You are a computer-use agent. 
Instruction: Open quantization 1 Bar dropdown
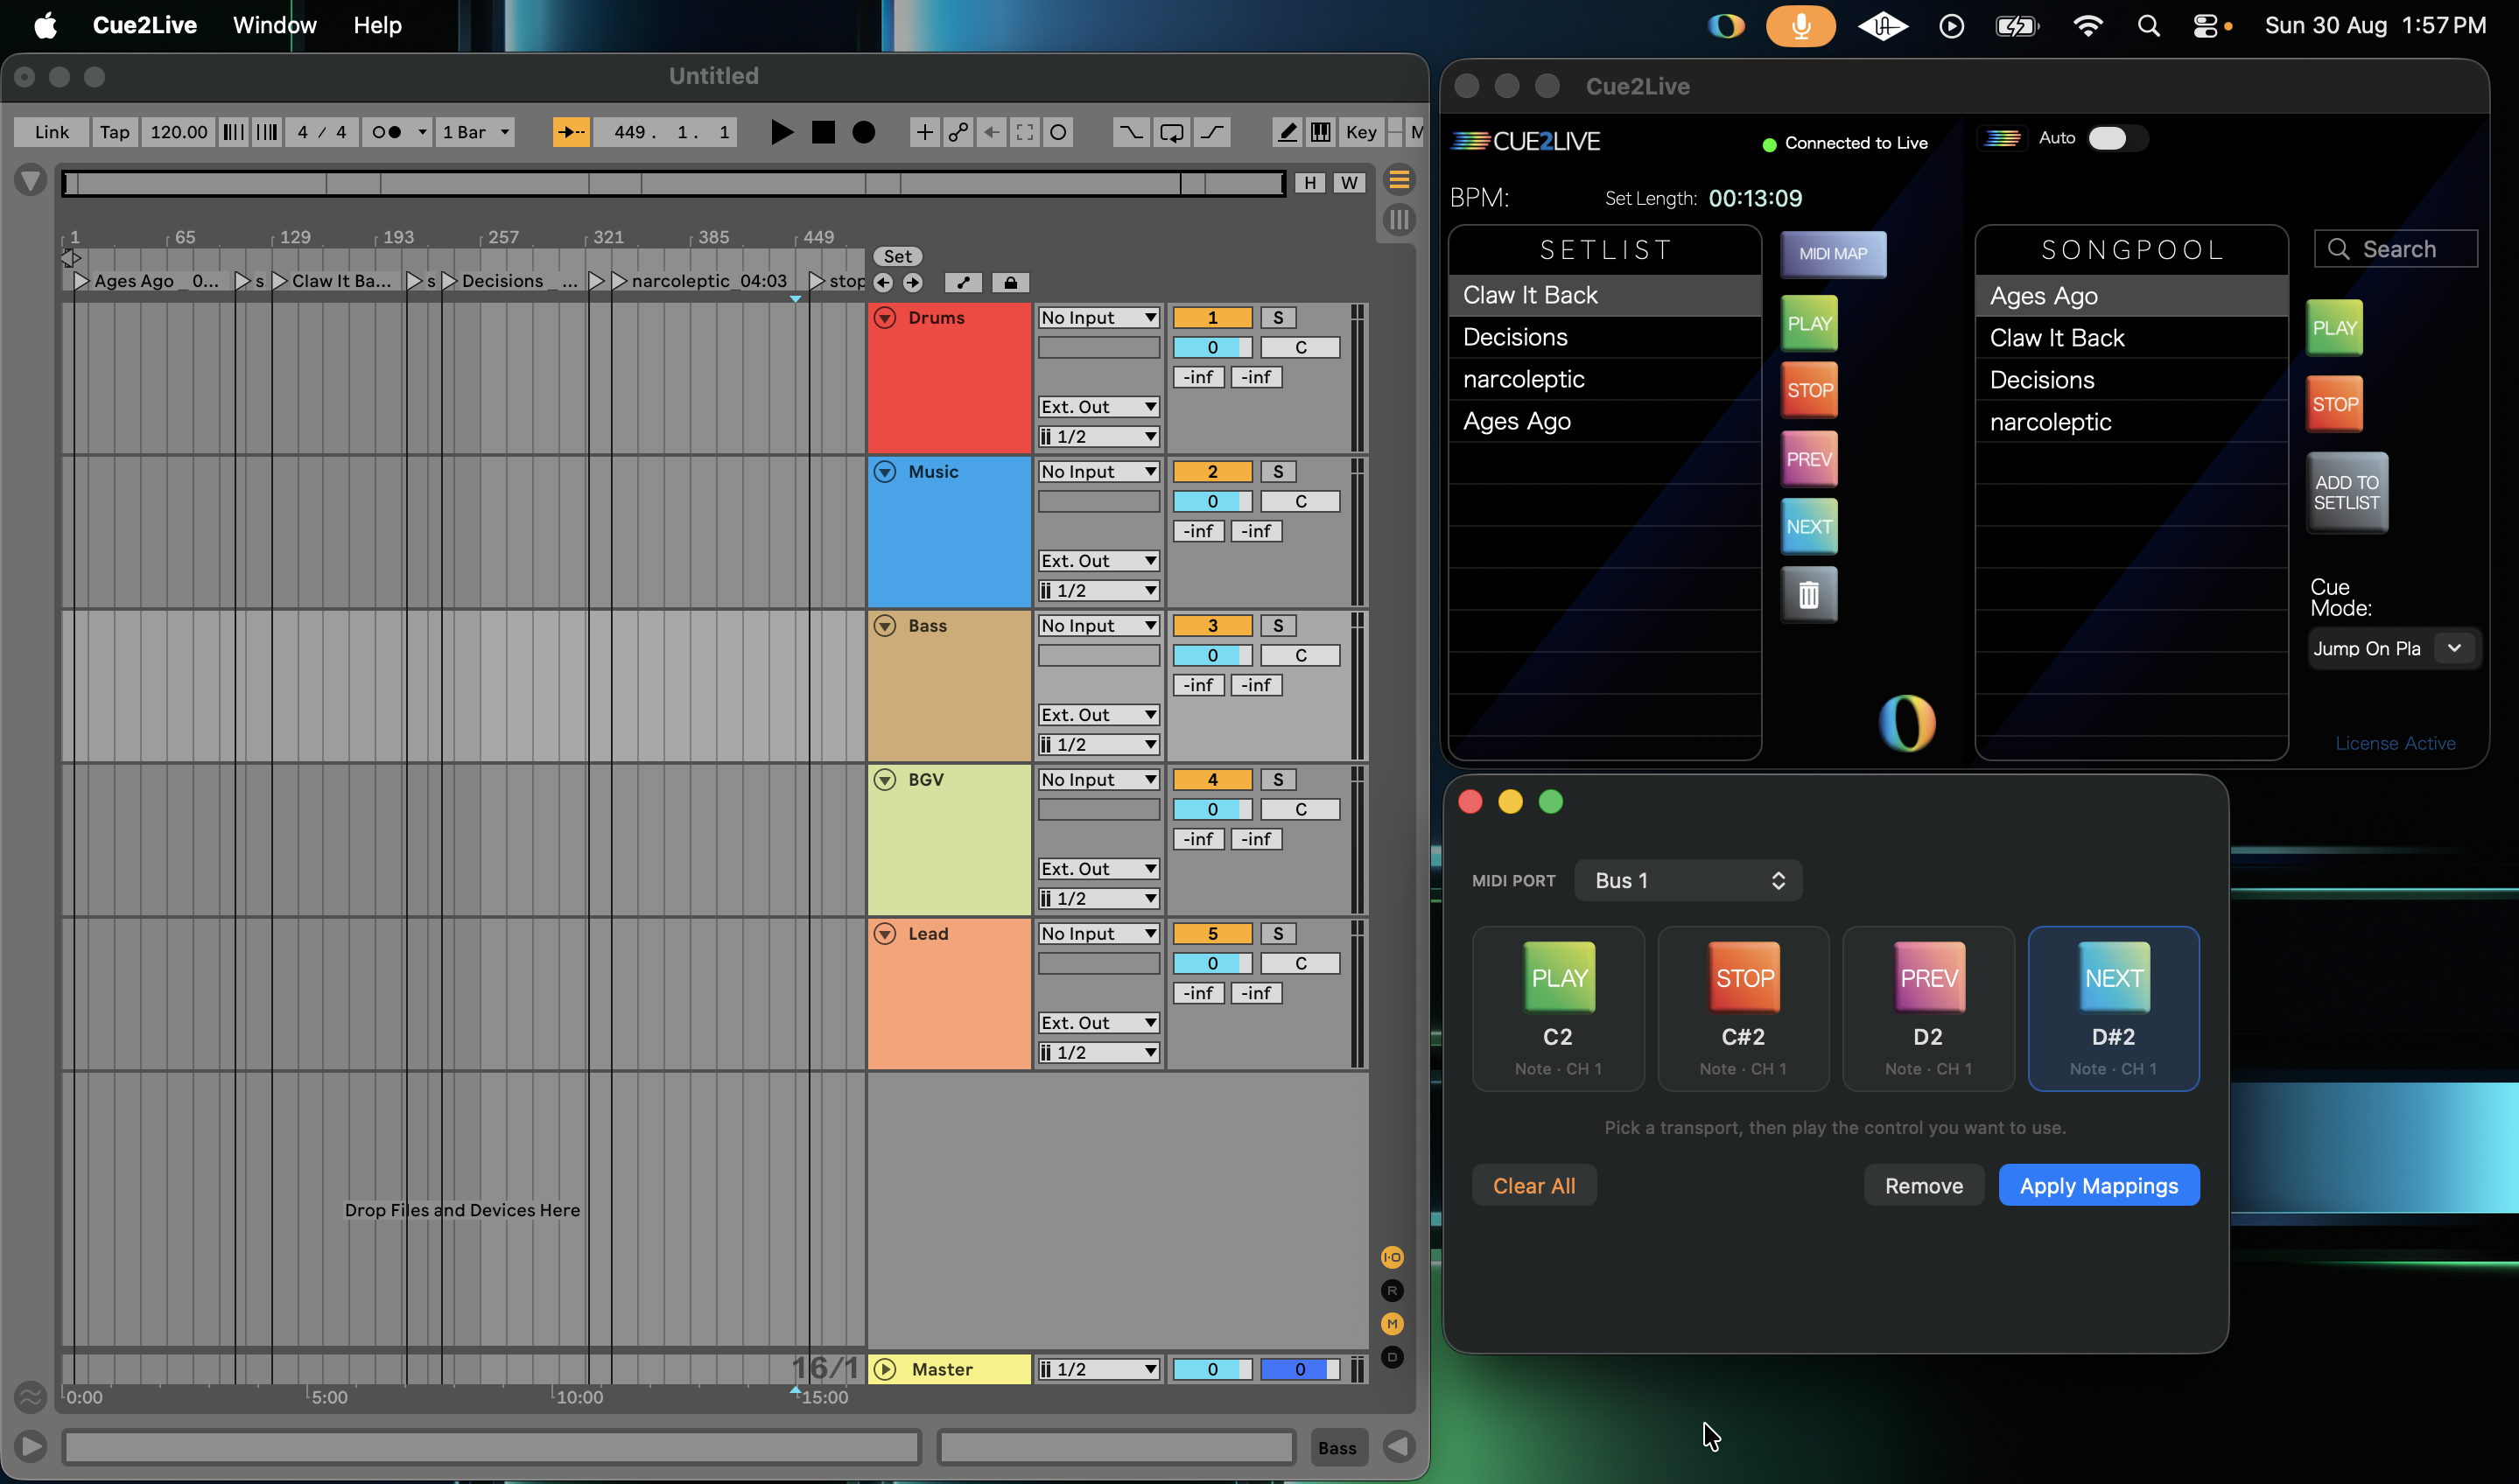coord(476,132)
